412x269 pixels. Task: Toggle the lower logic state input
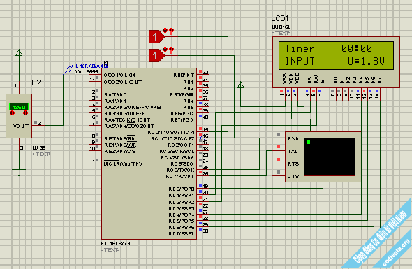pos(156,55)
